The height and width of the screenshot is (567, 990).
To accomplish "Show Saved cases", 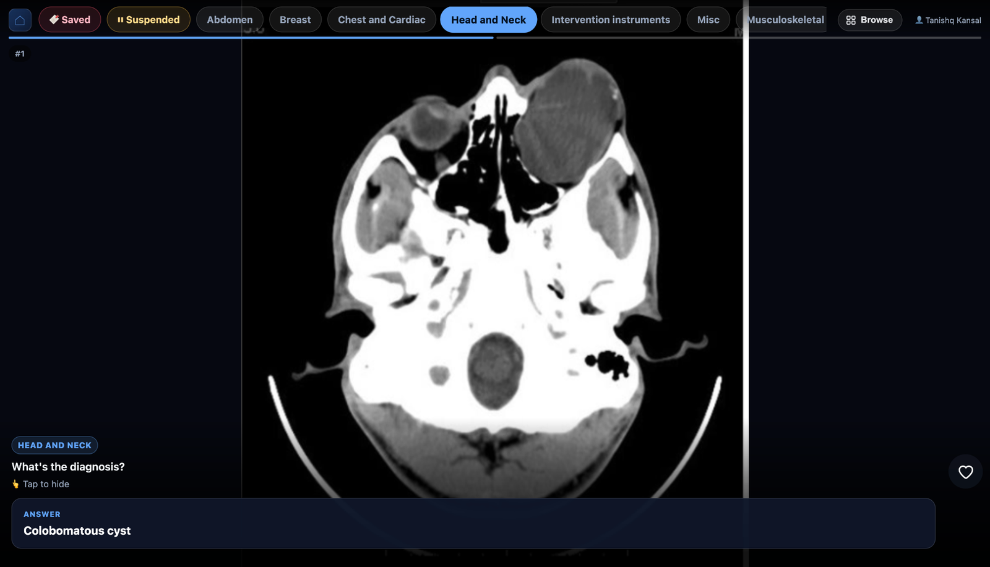I will coord(70,20).
